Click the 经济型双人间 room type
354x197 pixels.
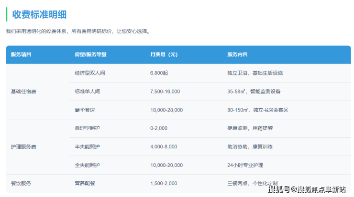pos(89,73)
